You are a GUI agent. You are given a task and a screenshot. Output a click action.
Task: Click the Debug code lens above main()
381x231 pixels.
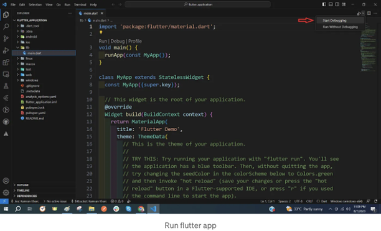point(118,41)
